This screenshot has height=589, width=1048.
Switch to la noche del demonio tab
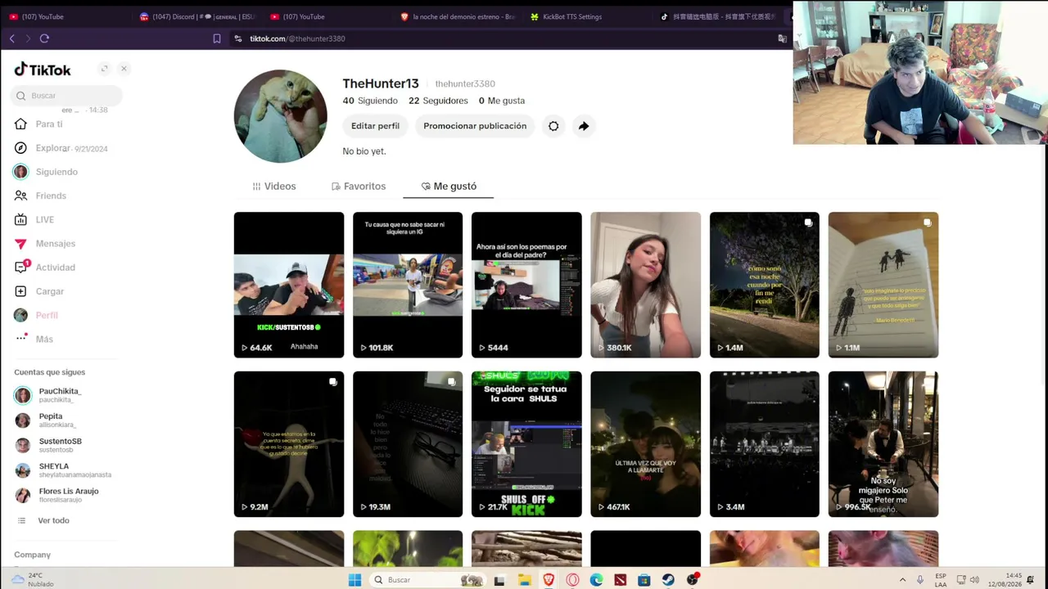tap(458, 16)
